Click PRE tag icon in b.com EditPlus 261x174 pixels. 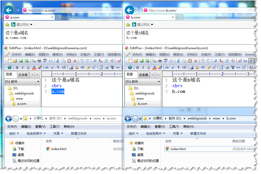click(238, 67)
